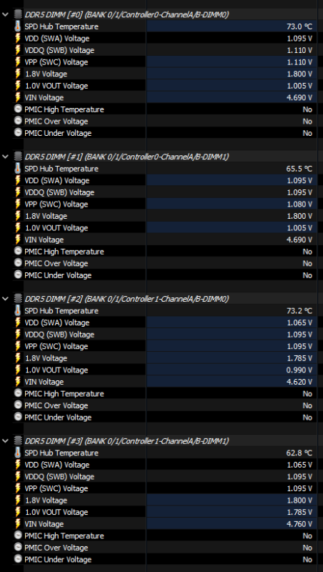Select DIMM #0 VIN Voltage value 4.690 V
The height and width of the screenshot is (572, 323).
[x=299, y=97]
